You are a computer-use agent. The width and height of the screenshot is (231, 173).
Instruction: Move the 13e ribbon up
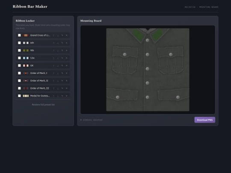pyautogui.click(x=53, y=58)
